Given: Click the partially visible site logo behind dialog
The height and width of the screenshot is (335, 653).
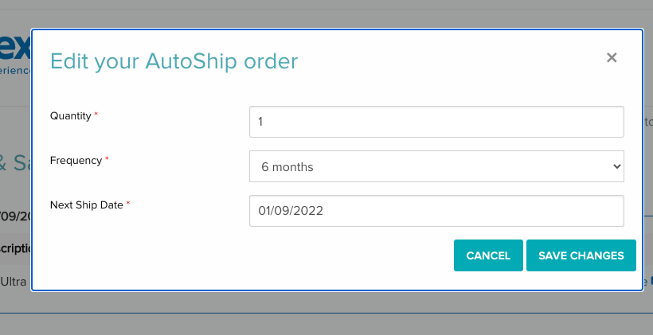Looking at the screenshot, I should coord(15,54).
